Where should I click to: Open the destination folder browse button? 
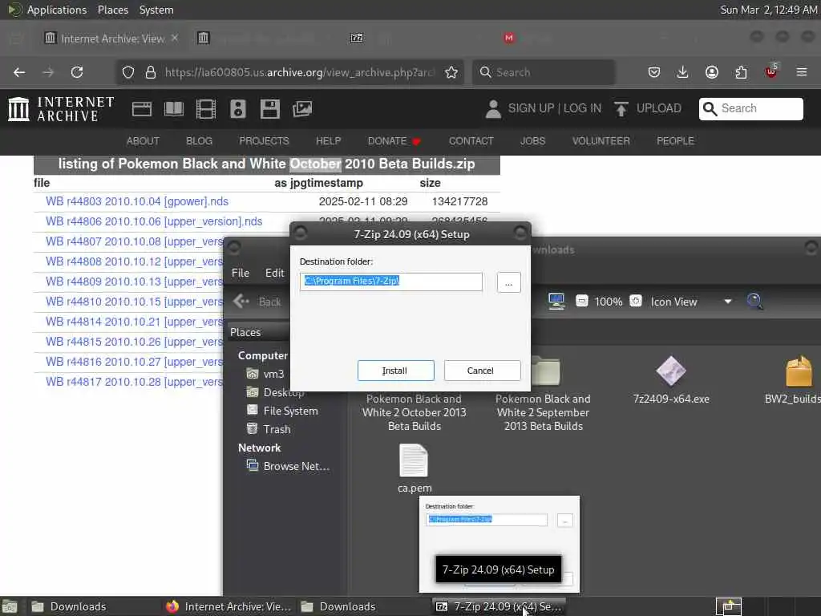pos(508,283)
